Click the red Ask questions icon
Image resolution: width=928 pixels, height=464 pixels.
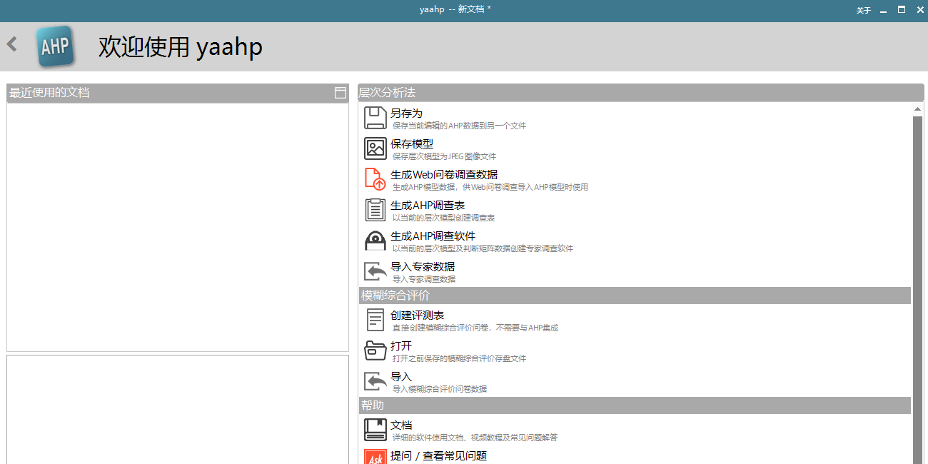point(375,457)
